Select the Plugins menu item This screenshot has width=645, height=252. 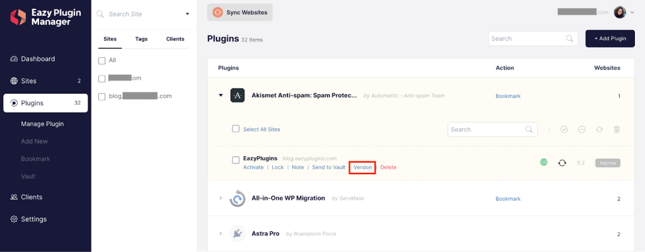click(x=45, y=103)
